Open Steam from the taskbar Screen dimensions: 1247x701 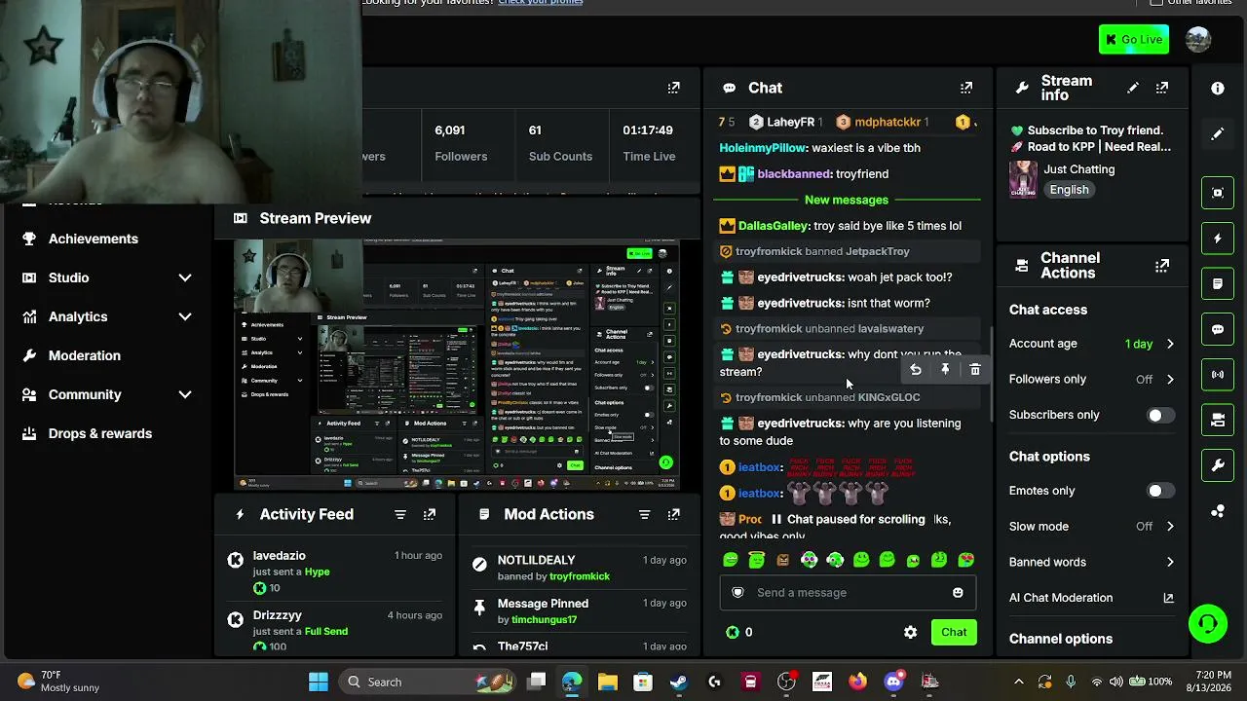point(679,682)
